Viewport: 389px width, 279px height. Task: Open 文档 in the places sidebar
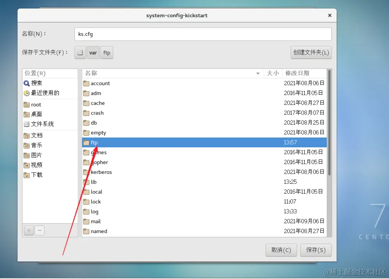pyautogui.click(x=50, y=136)
